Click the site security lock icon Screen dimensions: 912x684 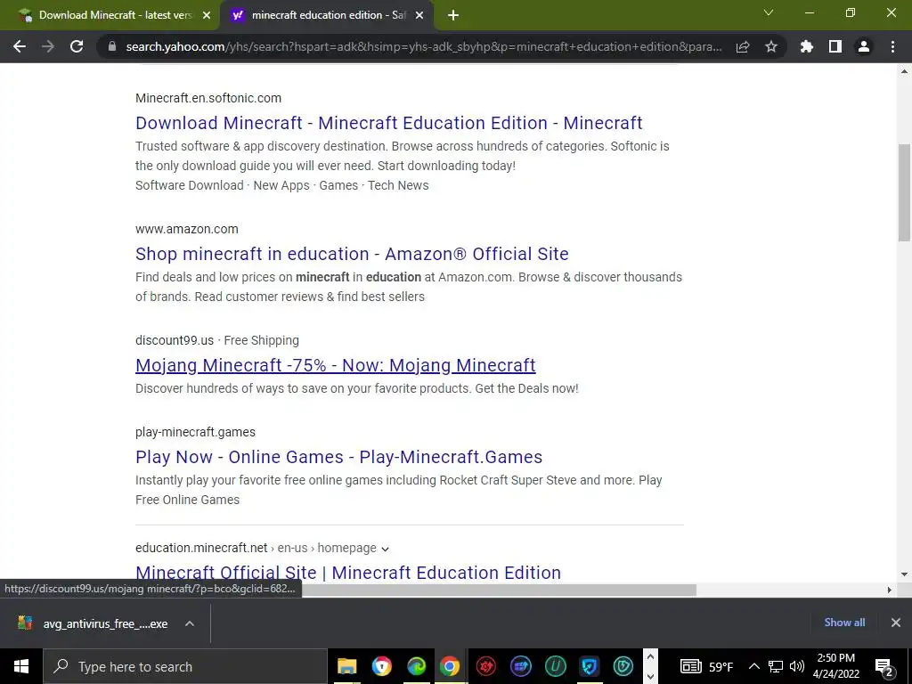[x=112, y=46]
